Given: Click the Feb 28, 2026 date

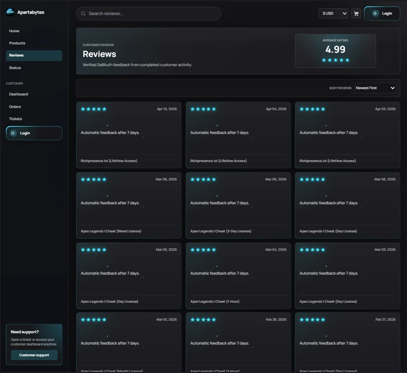Looking at the screenshot, I should [x=276, y=319].
